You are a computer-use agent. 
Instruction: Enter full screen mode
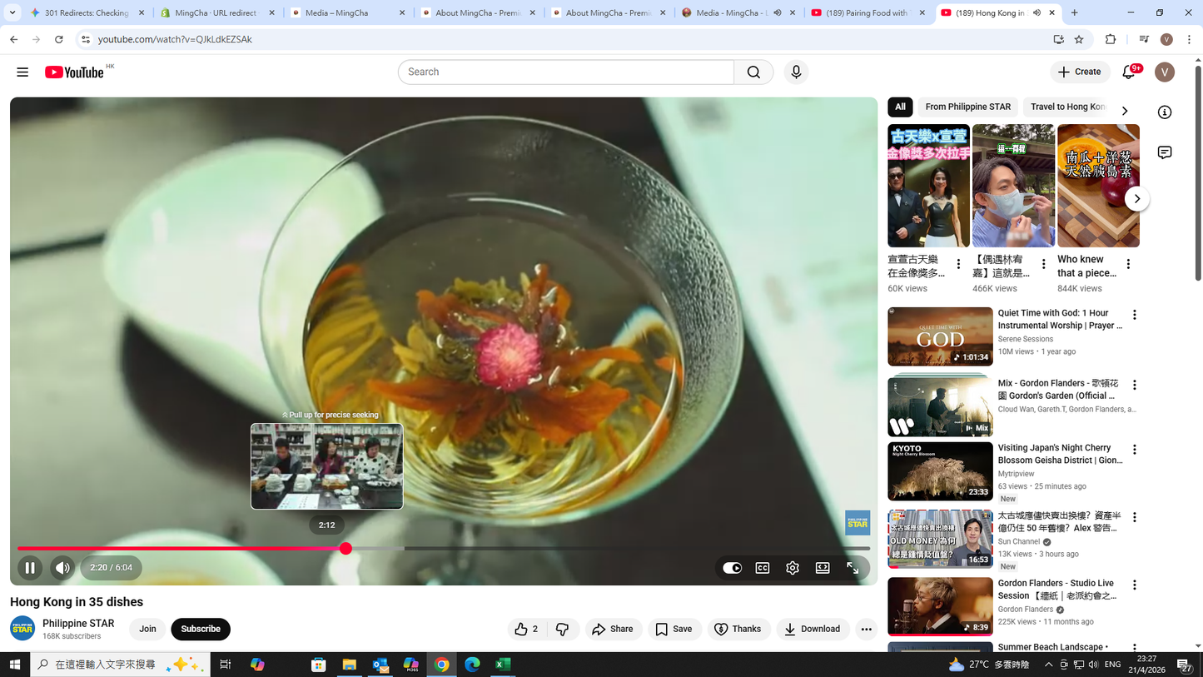tap(853, 568)
